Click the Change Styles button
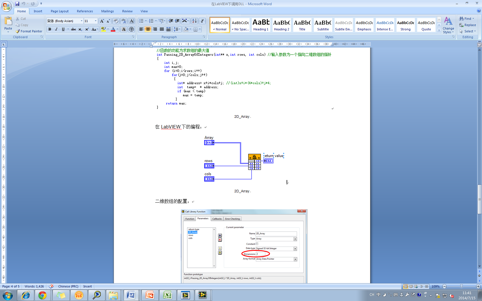The width and height of the screenshot is (482, 301). pyautogui.click(x=448, y=25)
